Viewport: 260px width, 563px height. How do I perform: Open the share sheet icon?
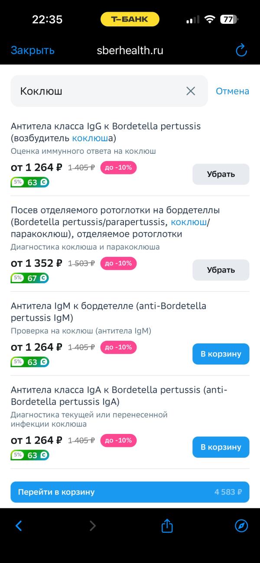point(167,526)
